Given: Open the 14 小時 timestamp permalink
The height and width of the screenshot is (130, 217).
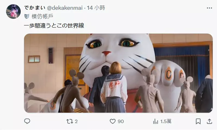Looking at the screenshot, I should pos(96,8).
